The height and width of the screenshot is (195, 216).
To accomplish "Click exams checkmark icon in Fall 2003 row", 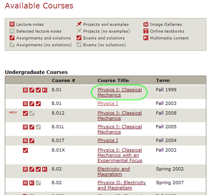I will (x=38, y=104).
